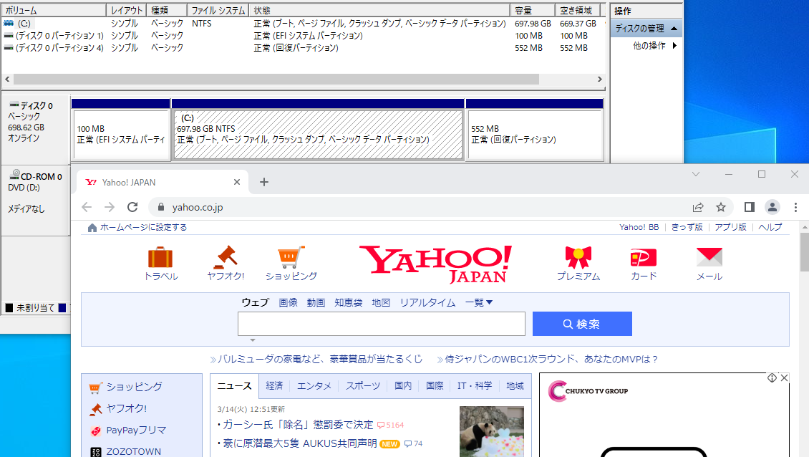Open the Chrome three-dot menu
809x457 pixels.
tap(795, 207)
